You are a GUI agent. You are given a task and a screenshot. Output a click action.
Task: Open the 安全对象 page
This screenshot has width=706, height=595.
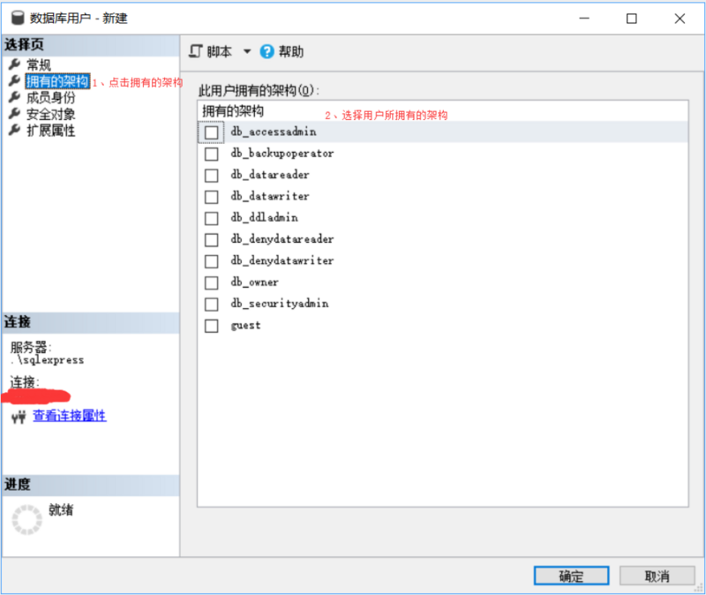tap(51, 114)
